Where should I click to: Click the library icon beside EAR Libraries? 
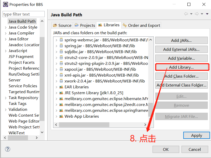[61, 87]
